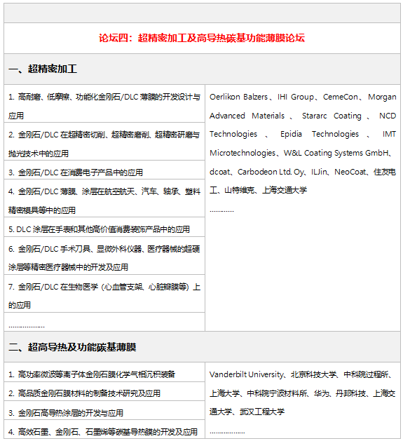This screenshot has height=441, width=403.
Task: Click Epidia Technologies text
Action: click(x=320, y=134)
